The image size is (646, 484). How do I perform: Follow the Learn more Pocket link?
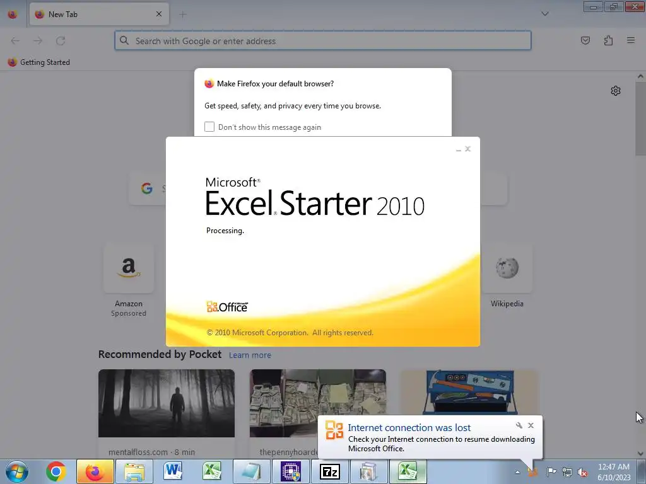pos(250,355)
